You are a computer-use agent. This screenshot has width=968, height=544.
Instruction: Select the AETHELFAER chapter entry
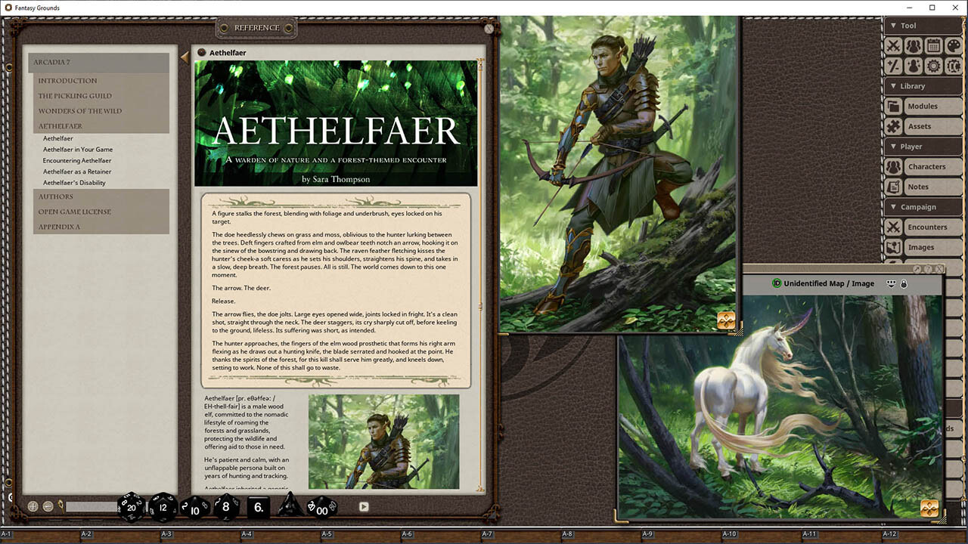60,125
